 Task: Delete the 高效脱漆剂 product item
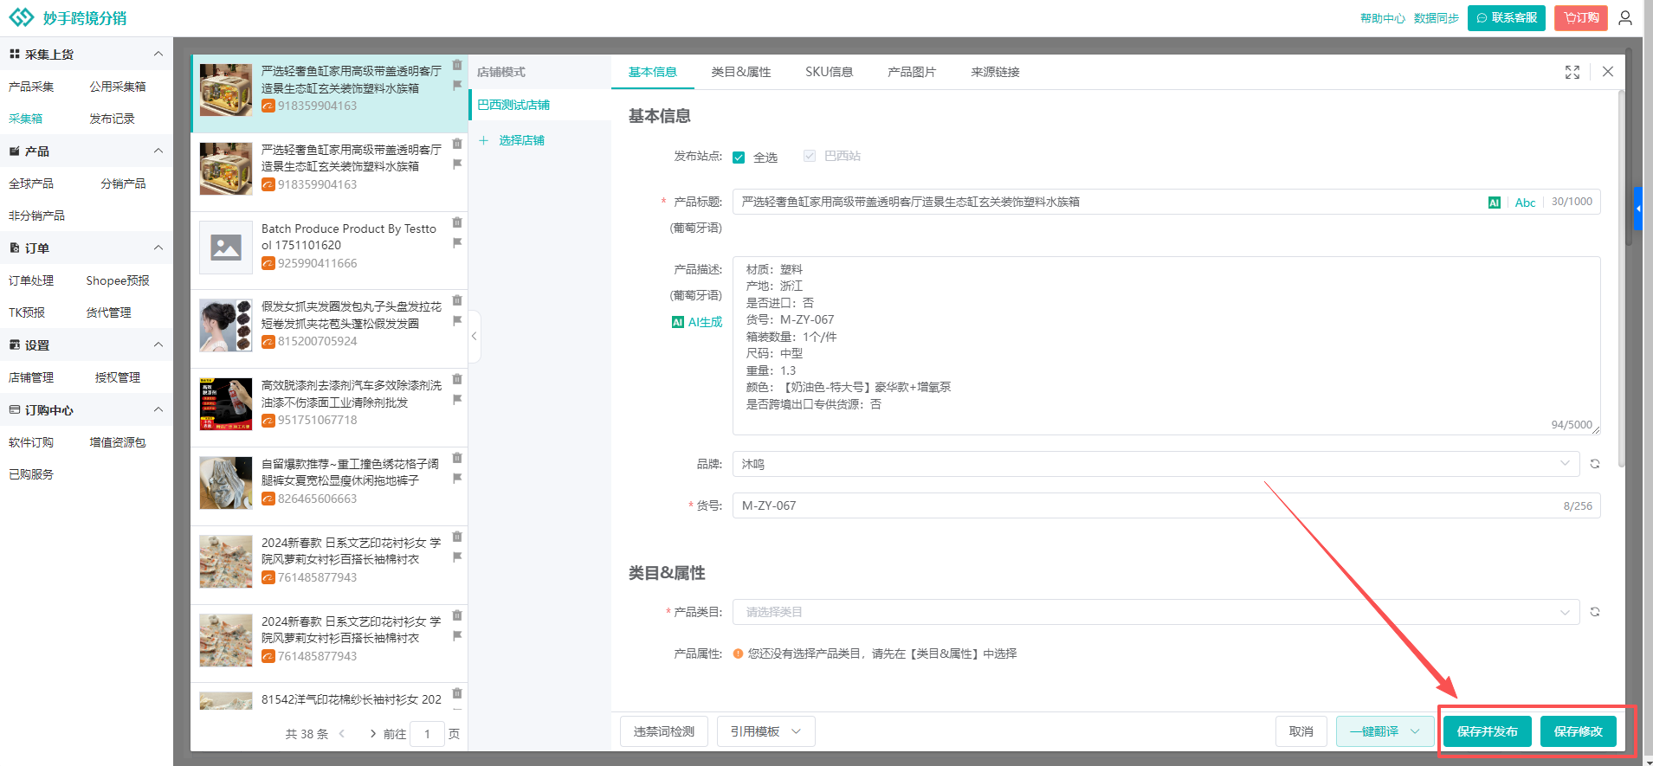[457, 379]
